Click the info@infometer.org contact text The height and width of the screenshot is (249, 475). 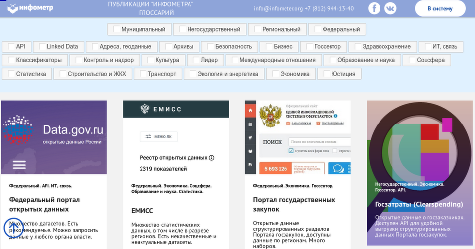[278, 8]
